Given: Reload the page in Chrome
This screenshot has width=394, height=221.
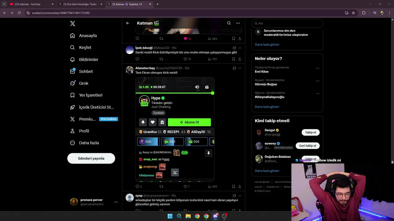Looking at the screenshot, I should pyautogui.click(x=19, y=13).
